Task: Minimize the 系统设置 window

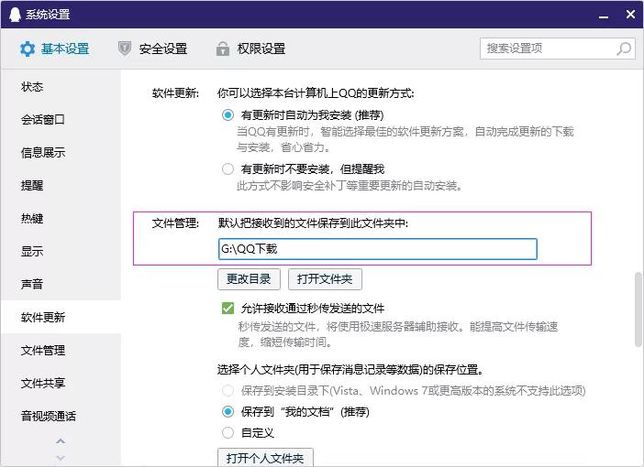Action: point(604,16)
